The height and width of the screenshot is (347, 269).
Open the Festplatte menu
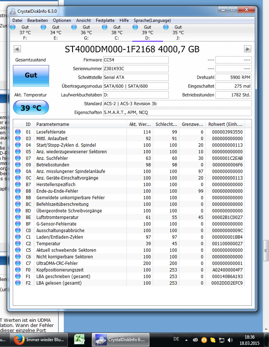(105, 20)
